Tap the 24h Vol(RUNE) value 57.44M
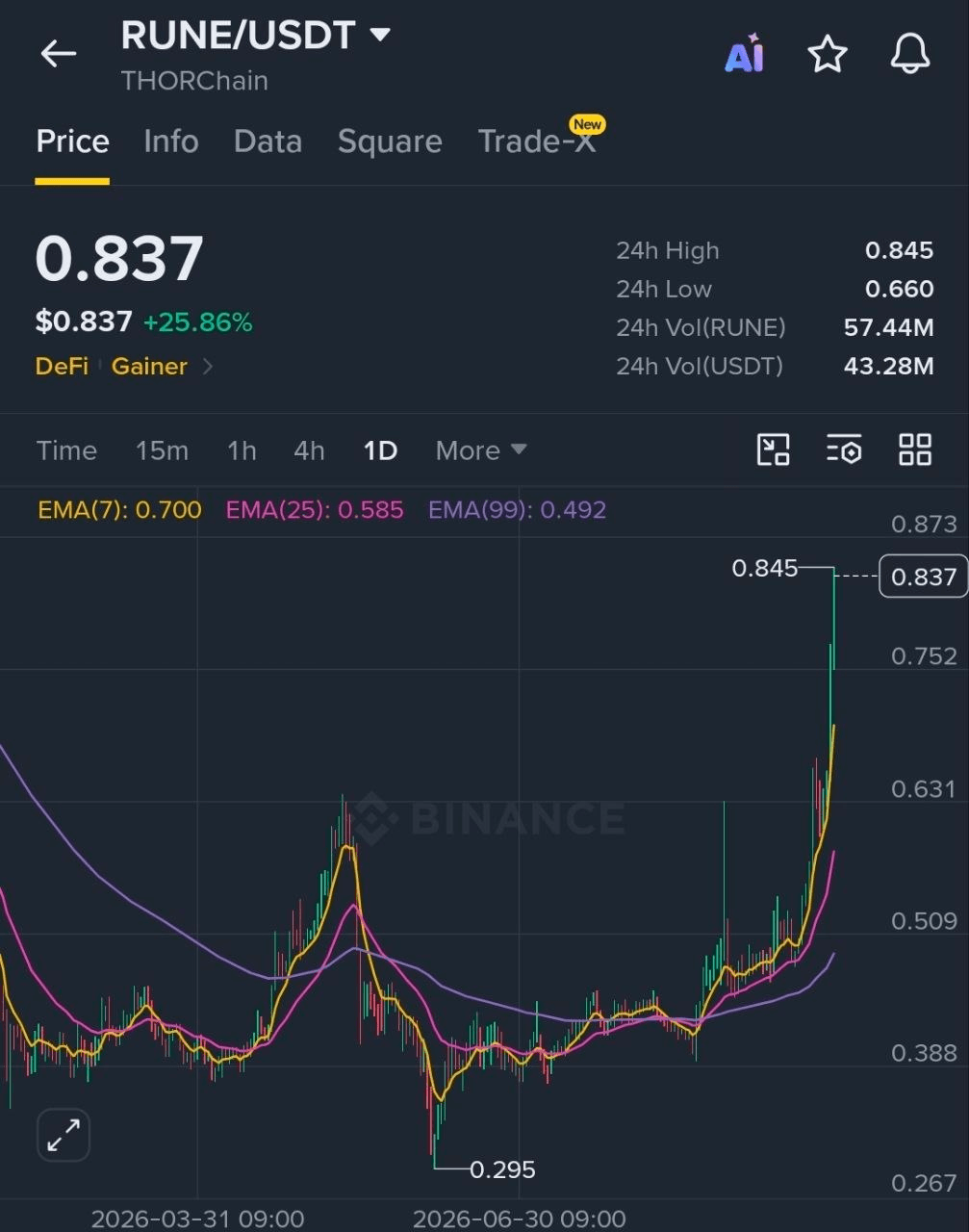This screenshot has width=969, height=1232. (x=888, y=327)
